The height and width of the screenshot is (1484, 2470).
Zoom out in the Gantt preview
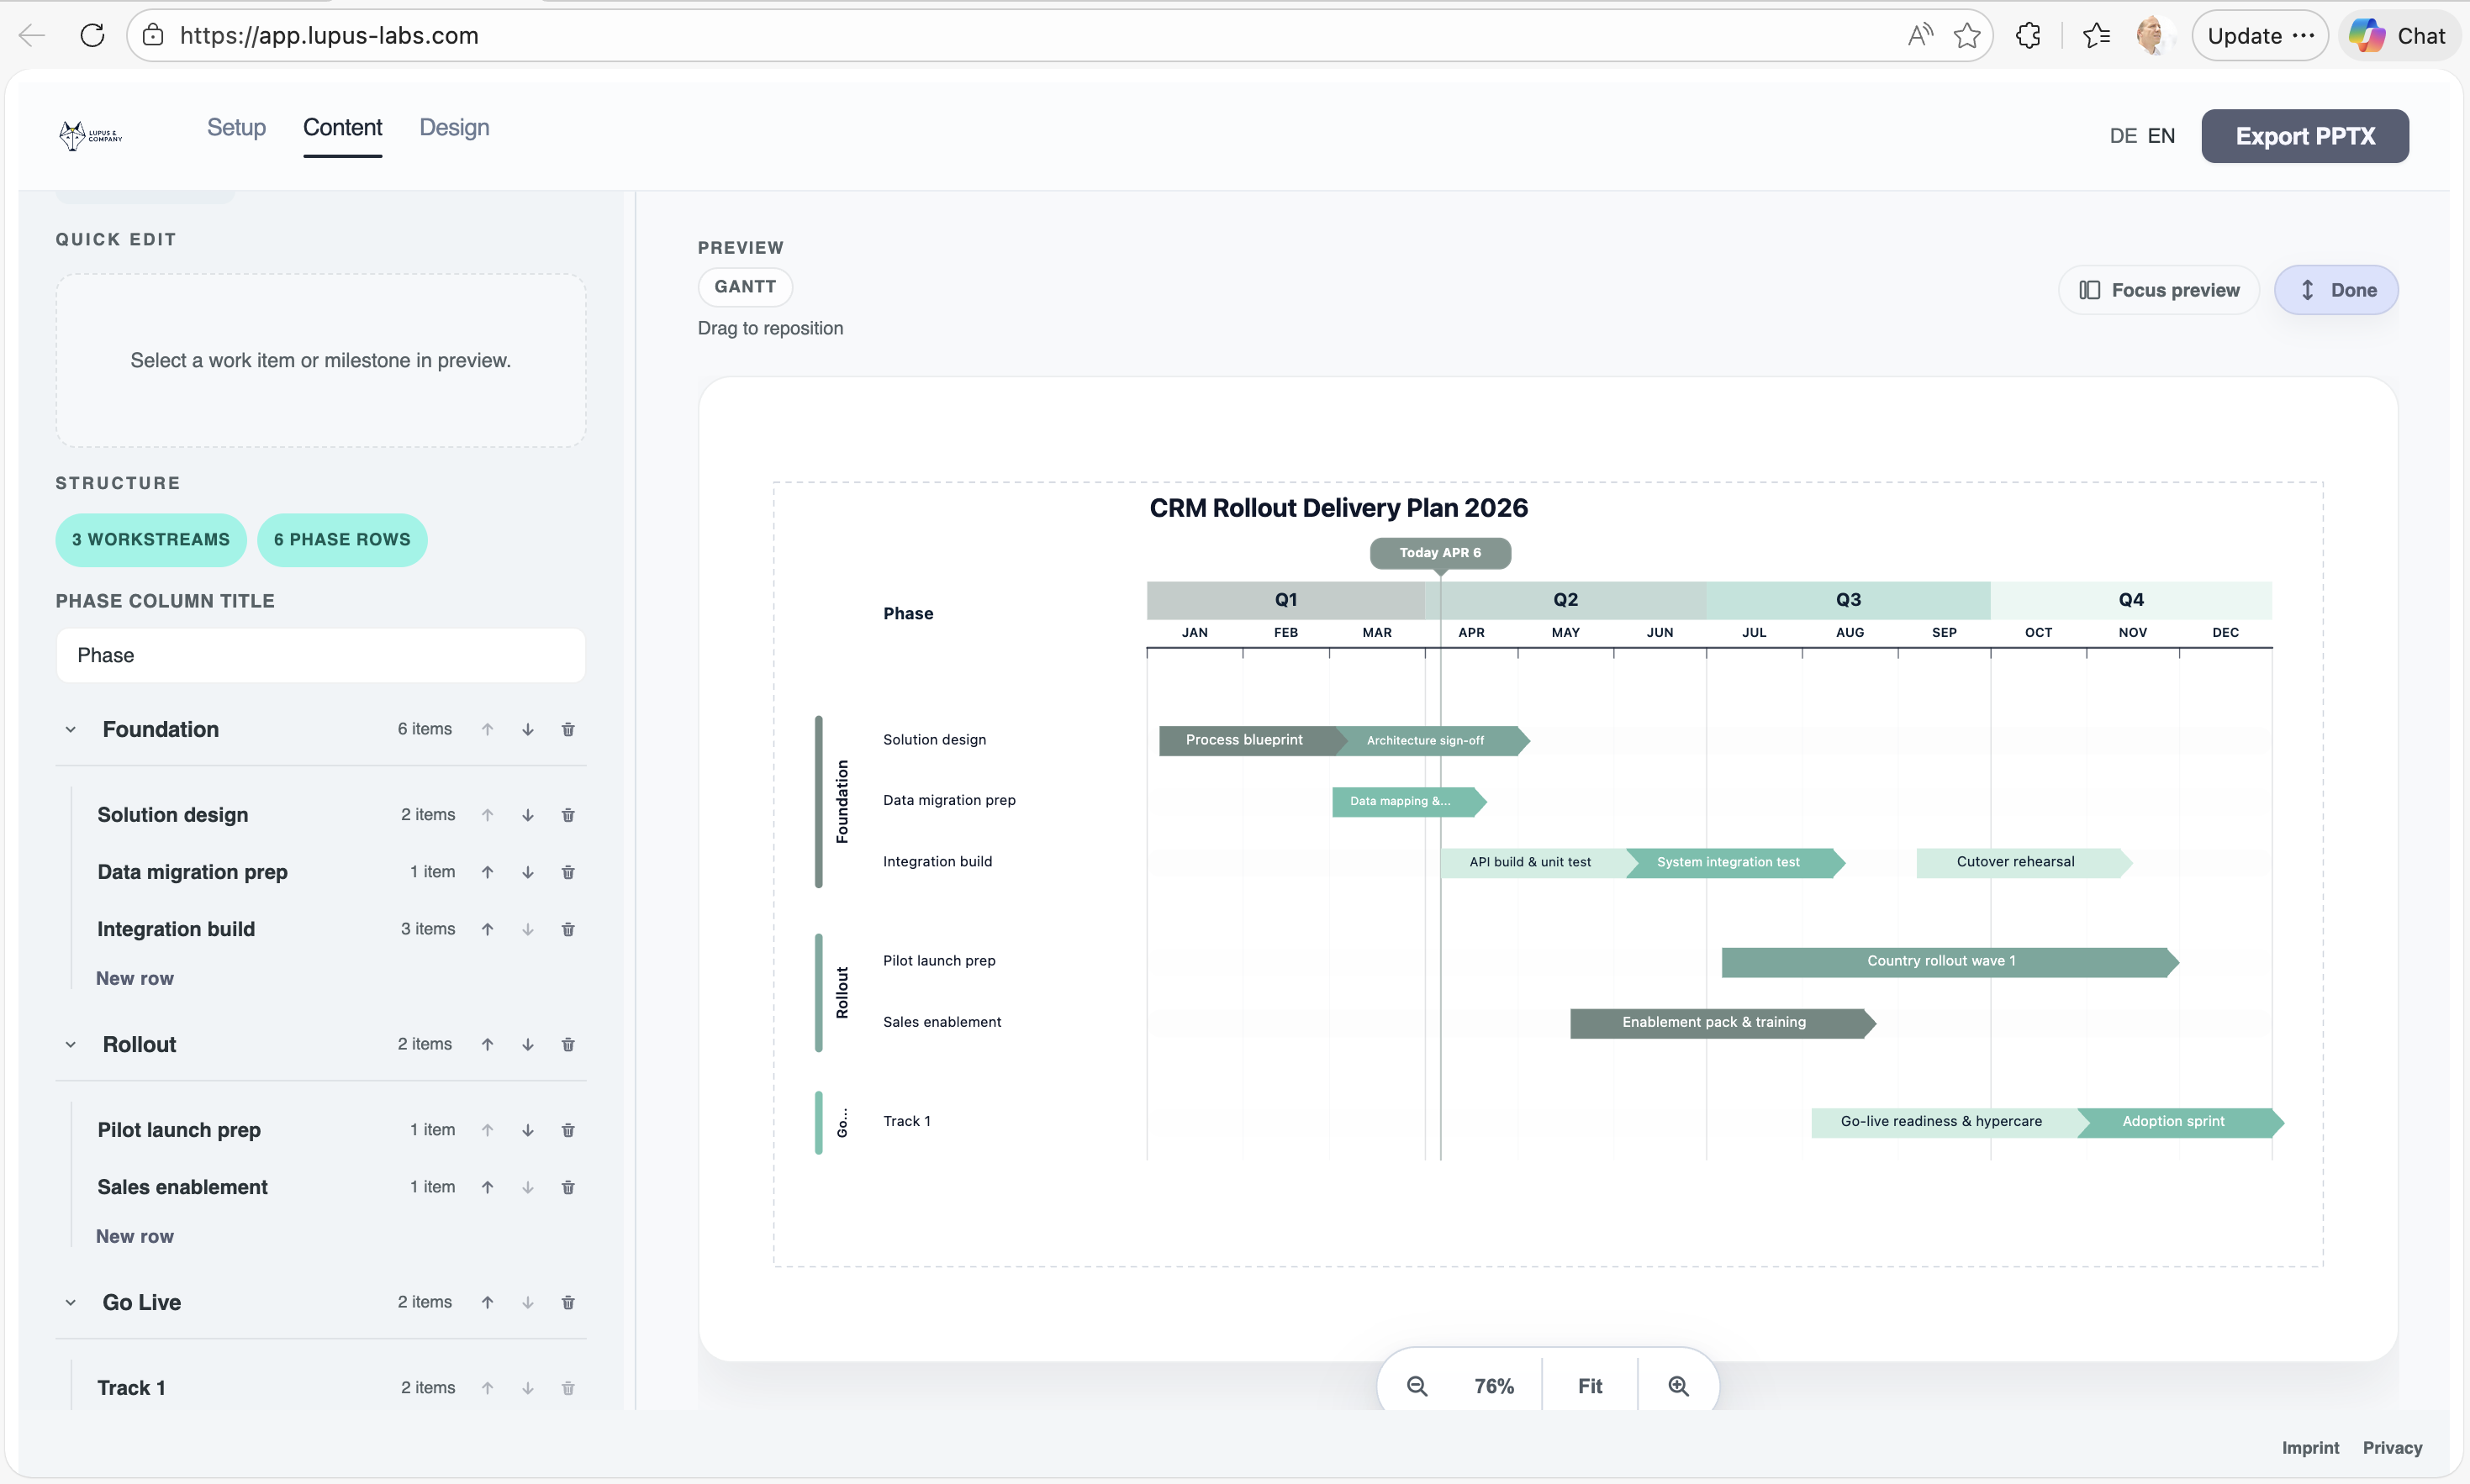[x=1416, y=1386]
